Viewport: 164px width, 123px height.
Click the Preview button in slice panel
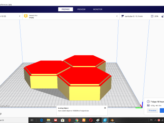coord(152,110)
